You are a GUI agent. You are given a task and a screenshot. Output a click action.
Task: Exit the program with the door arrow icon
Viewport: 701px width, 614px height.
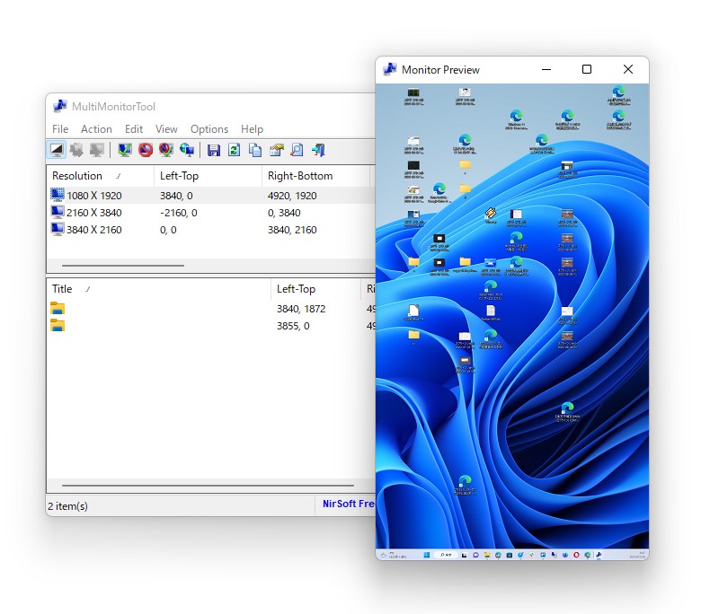point(318,150)
